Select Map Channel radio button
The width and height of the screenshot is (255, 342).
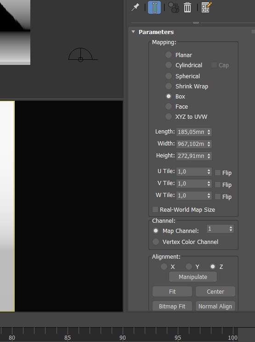[156, 231]
